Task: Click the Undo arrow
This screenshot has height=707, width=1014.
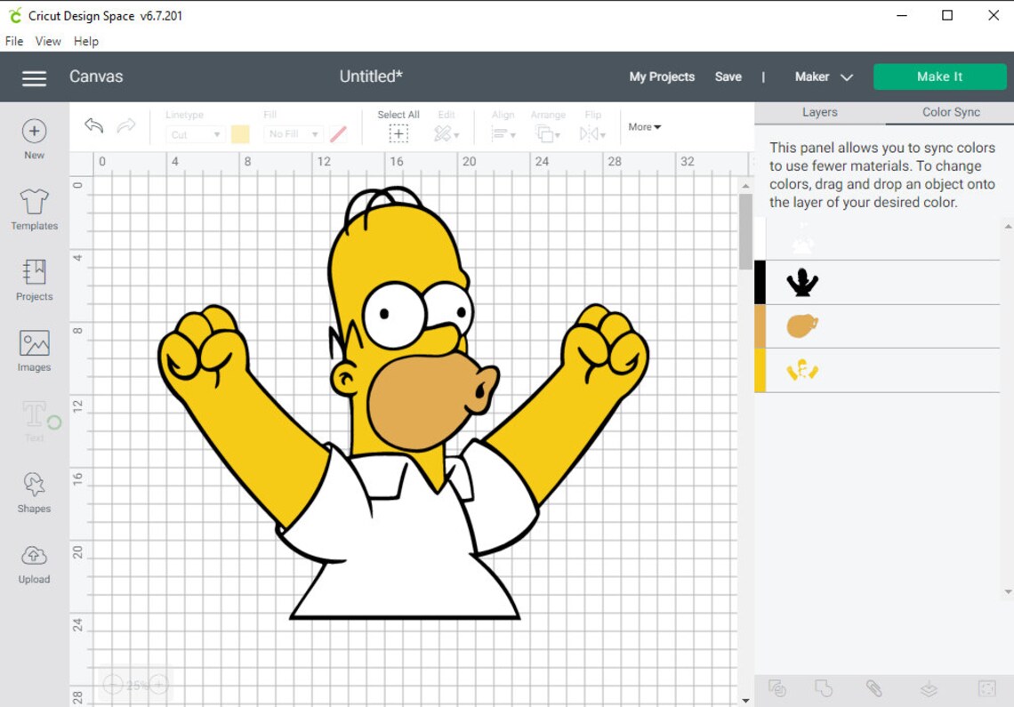Action: click(93, 125)
